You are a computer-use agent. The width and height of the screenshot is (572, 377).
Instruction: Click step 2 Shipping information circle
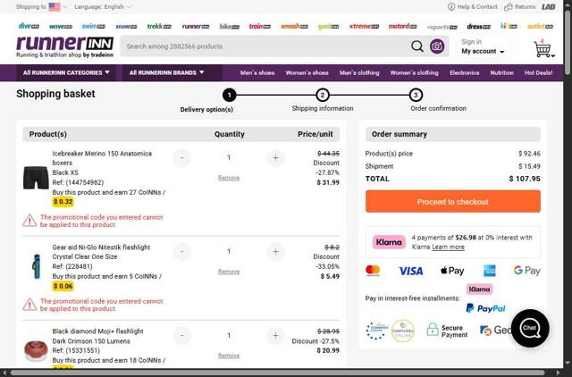pyautogui.click(x=322, y=96)
